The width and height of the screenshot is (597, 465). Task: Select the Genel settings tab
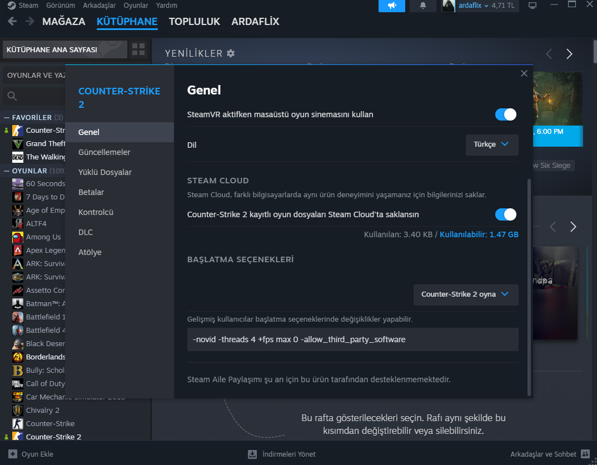click(120, 132)
